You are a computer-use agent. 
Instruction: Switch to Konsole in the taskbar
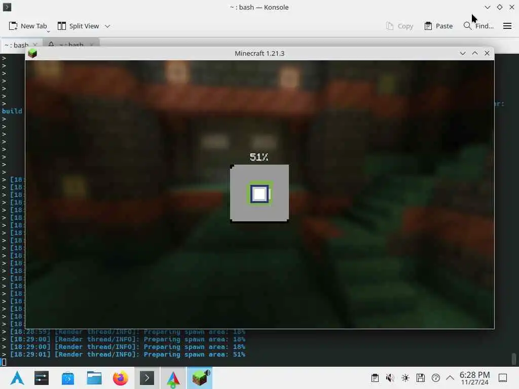tap(147, 378)
